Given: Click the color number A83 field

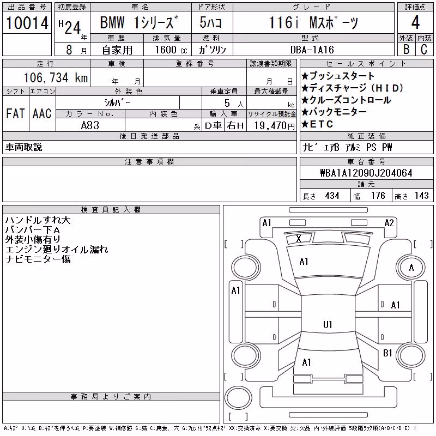Looking at the screenshot, I should coord(90,125).
